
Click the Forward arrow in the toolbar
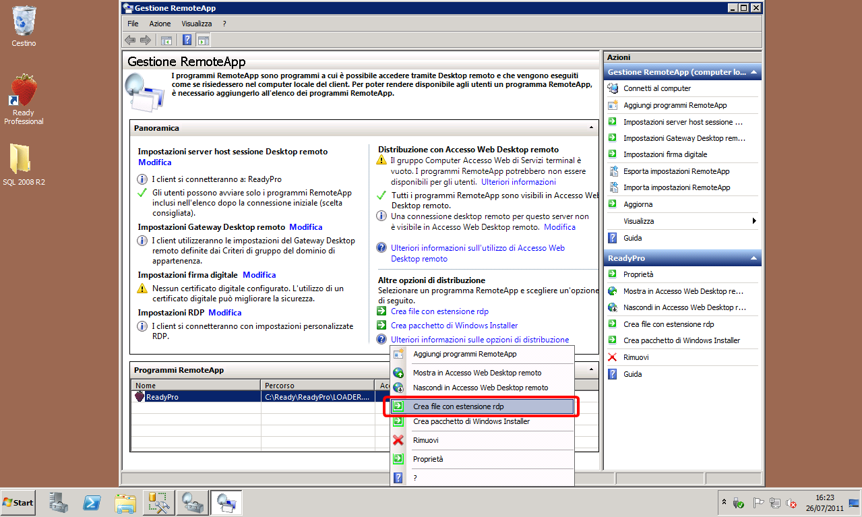tap(144, 40)
